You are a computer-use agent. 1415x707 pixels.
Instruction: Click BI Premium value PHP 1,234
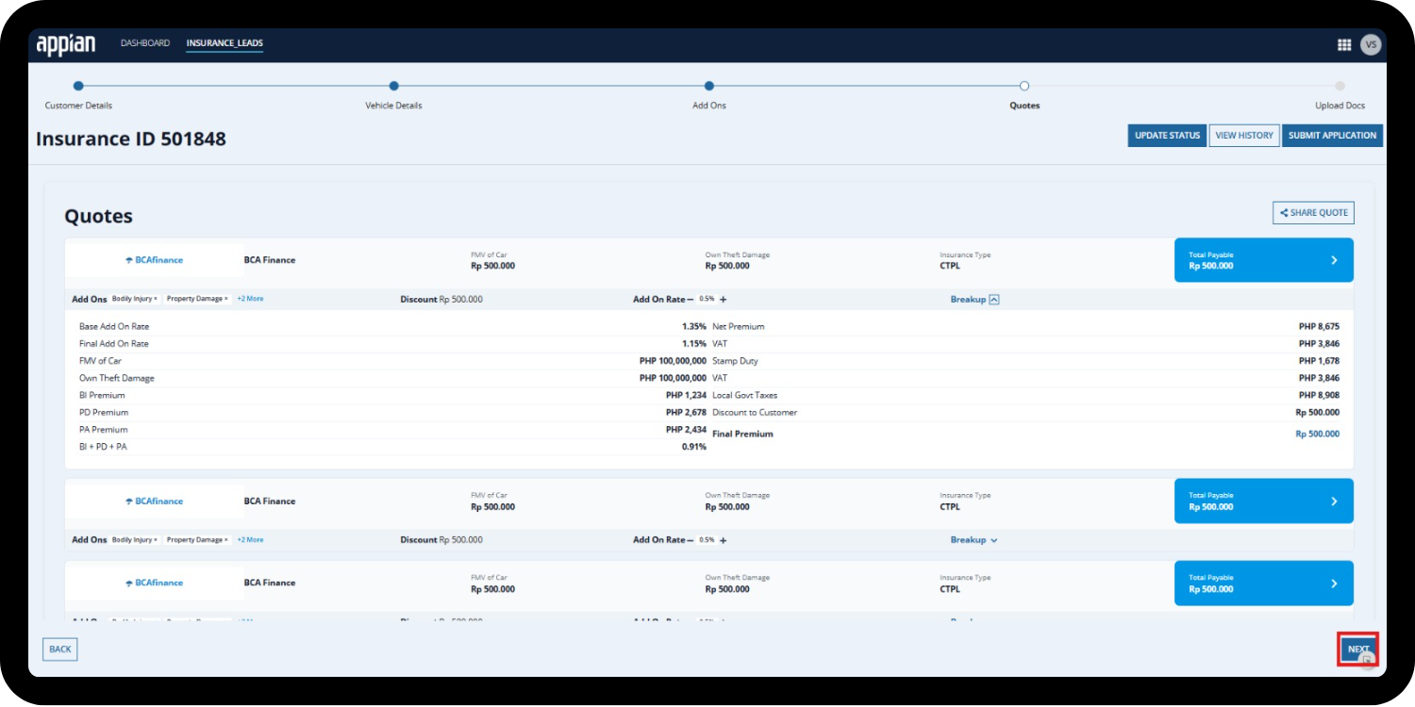(686, 396)
